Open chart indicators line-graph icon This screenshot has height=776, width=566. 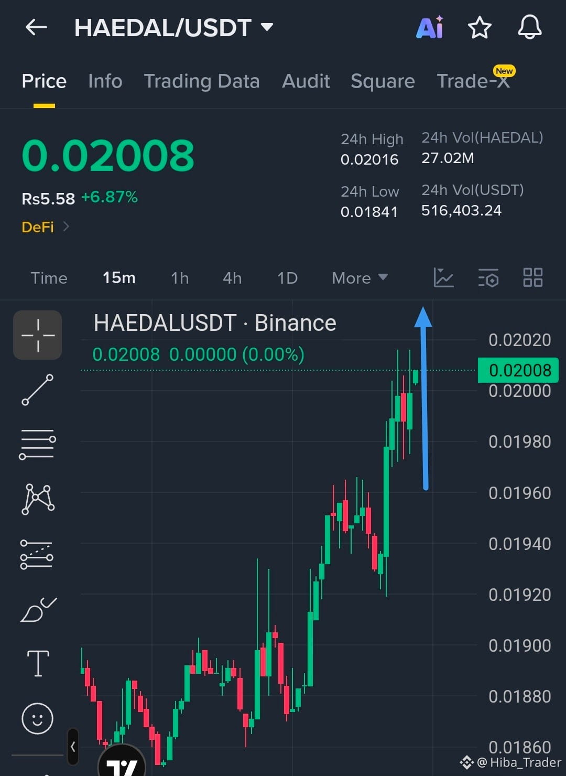coord(443,277)
